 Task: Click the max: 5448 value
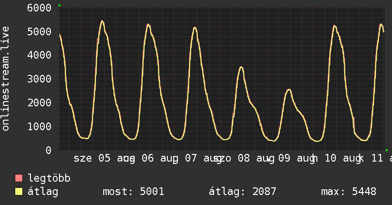[349, 192]
